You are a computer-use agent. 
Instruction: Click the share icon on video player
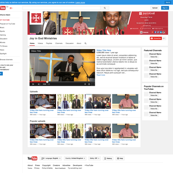pos(93,51)
